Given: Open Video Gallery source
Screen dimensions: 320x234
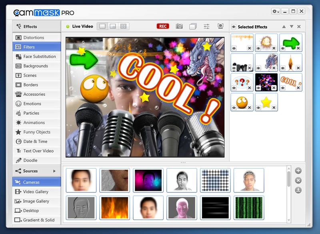Looking at the screenshot, I should point(36,192).
